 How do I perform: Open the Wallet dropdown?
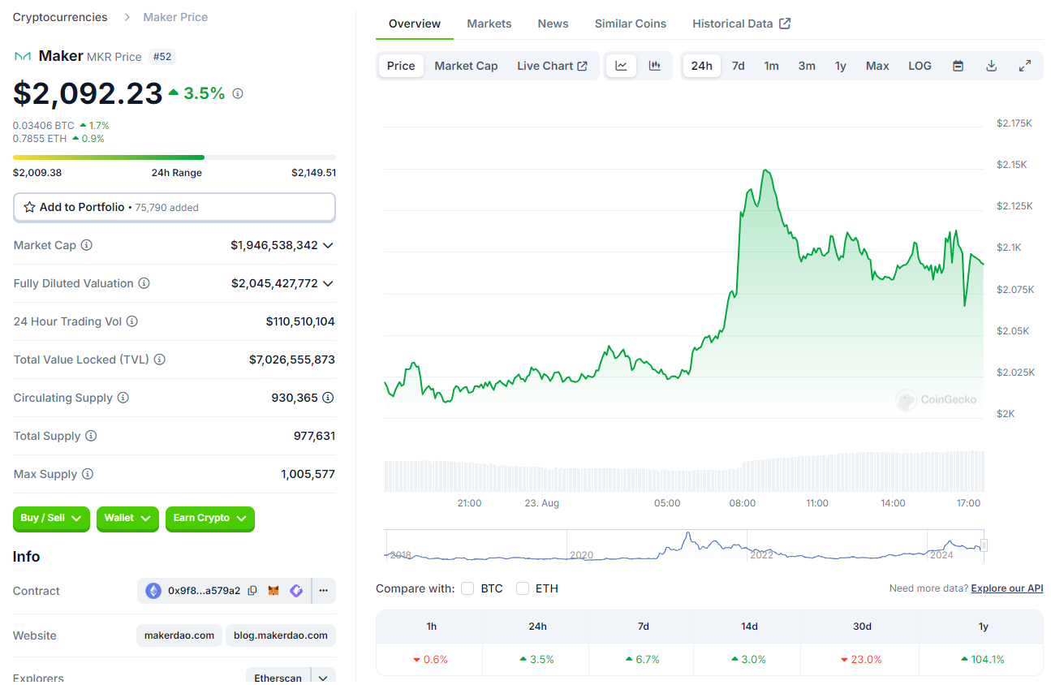tap(127, 518)
